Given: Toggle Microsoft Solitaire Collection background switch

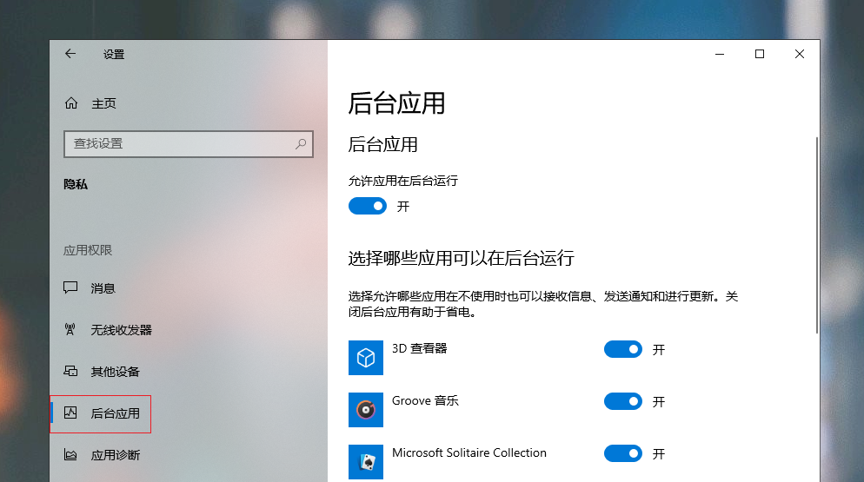Looking at the screenshot, I should [623, 453].
